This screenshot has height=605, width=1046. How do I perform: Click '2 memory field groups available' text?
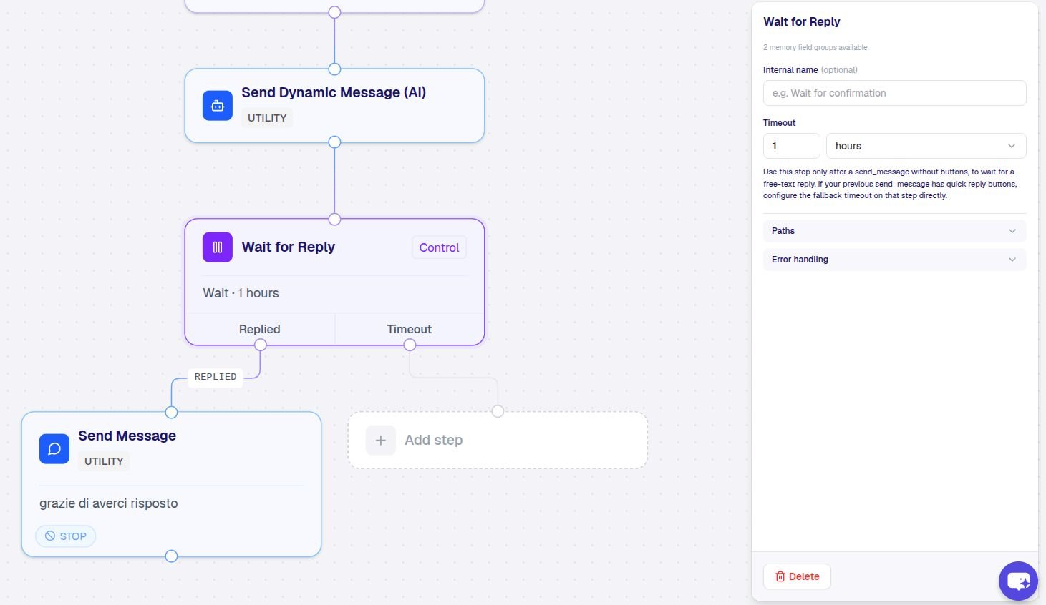coord(815,48)
